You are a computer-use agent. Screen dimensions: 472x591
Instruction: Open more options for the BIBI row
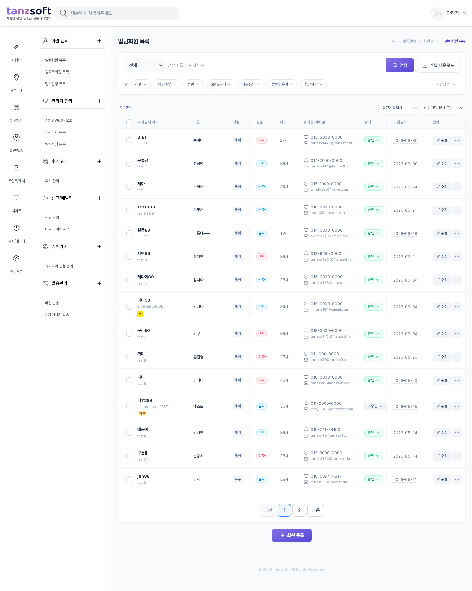[x=457, y=140]
